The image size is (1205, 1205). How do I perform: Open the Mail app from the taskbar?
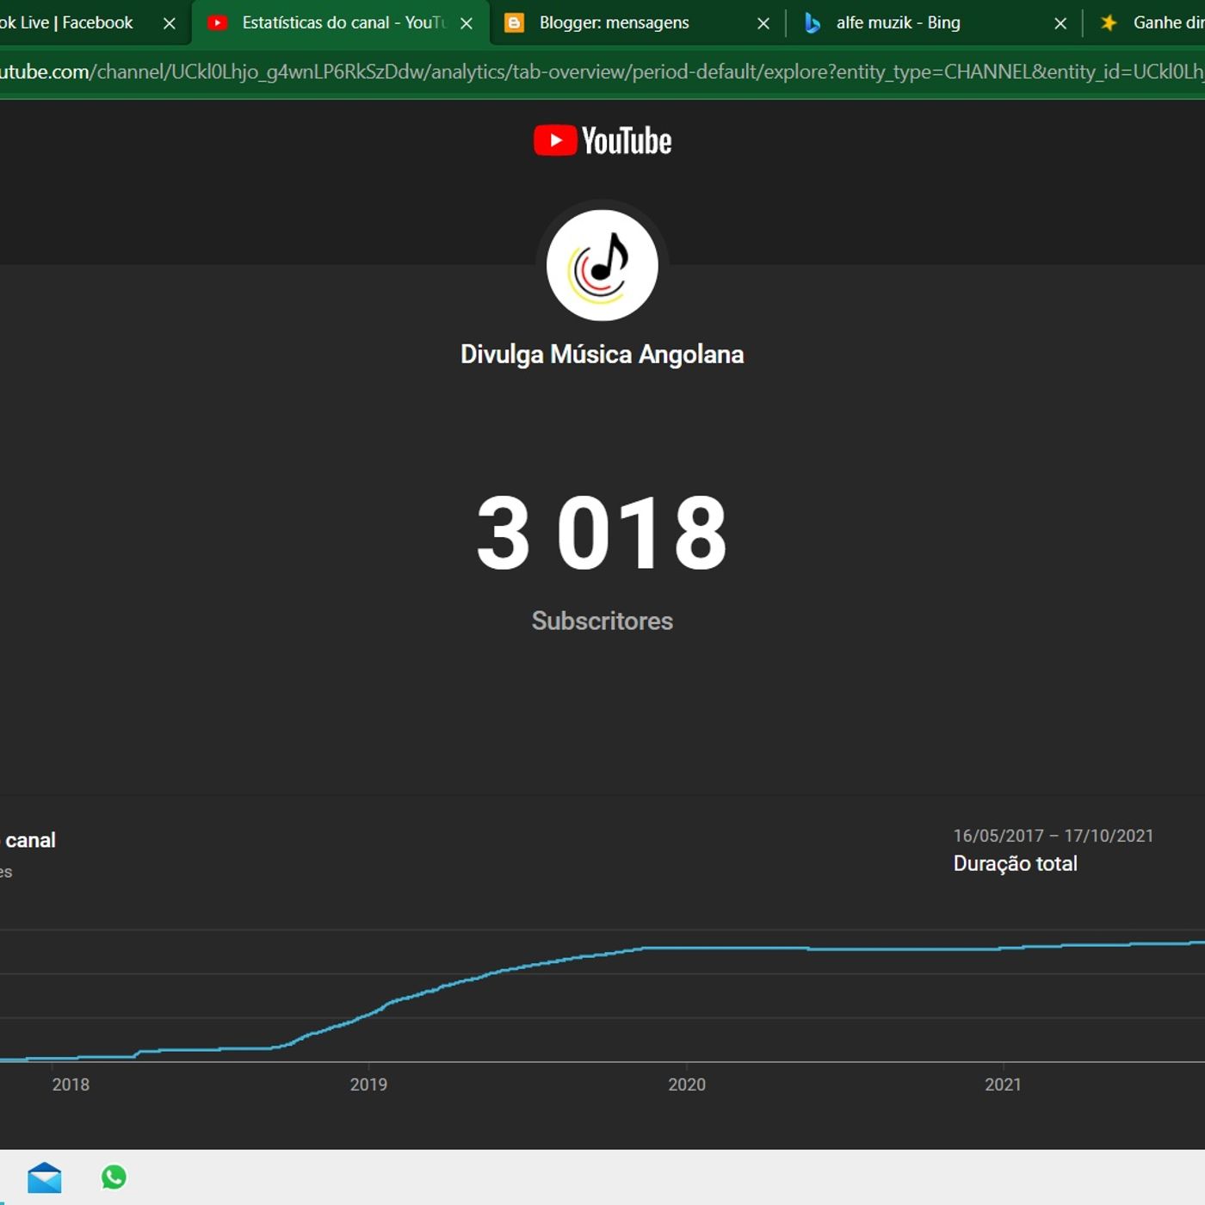click(x=45, y=1177)
